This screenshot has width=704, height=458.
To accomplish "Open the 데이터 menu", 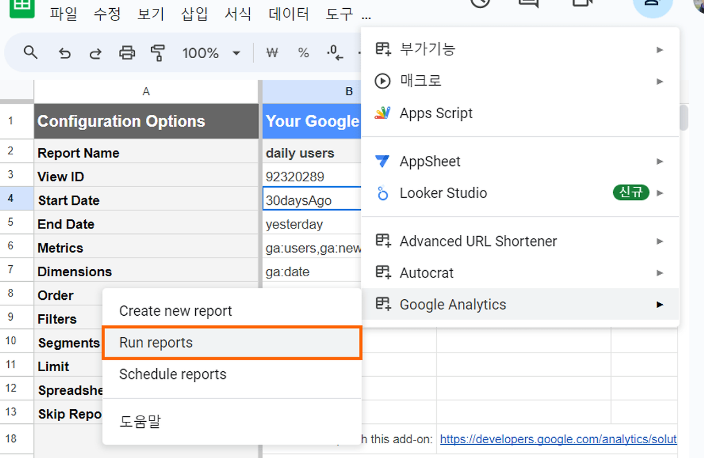I will (x=289, y=14).
